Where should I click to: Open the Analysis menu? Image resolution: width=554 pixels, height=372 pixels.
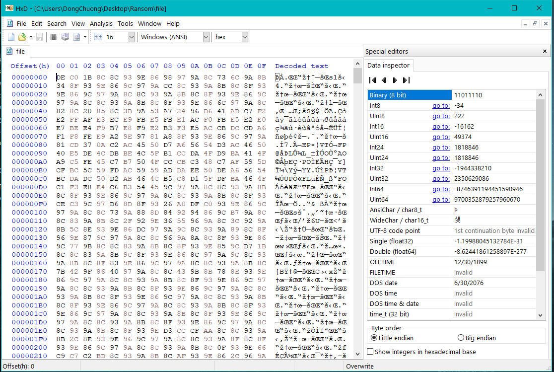101,23
